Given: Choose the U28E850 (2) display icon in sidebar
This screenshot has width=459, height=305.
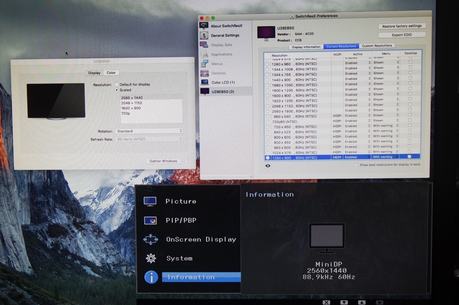Looking at the screenshot, I should [x=204, y=92].
